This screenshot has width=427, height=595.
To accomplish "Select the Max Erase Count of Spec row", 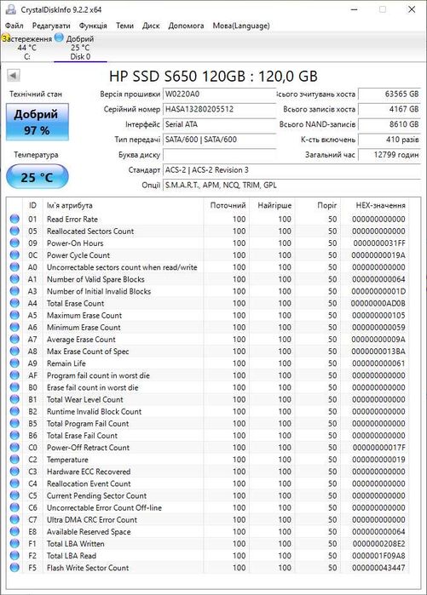I will 208,351.
